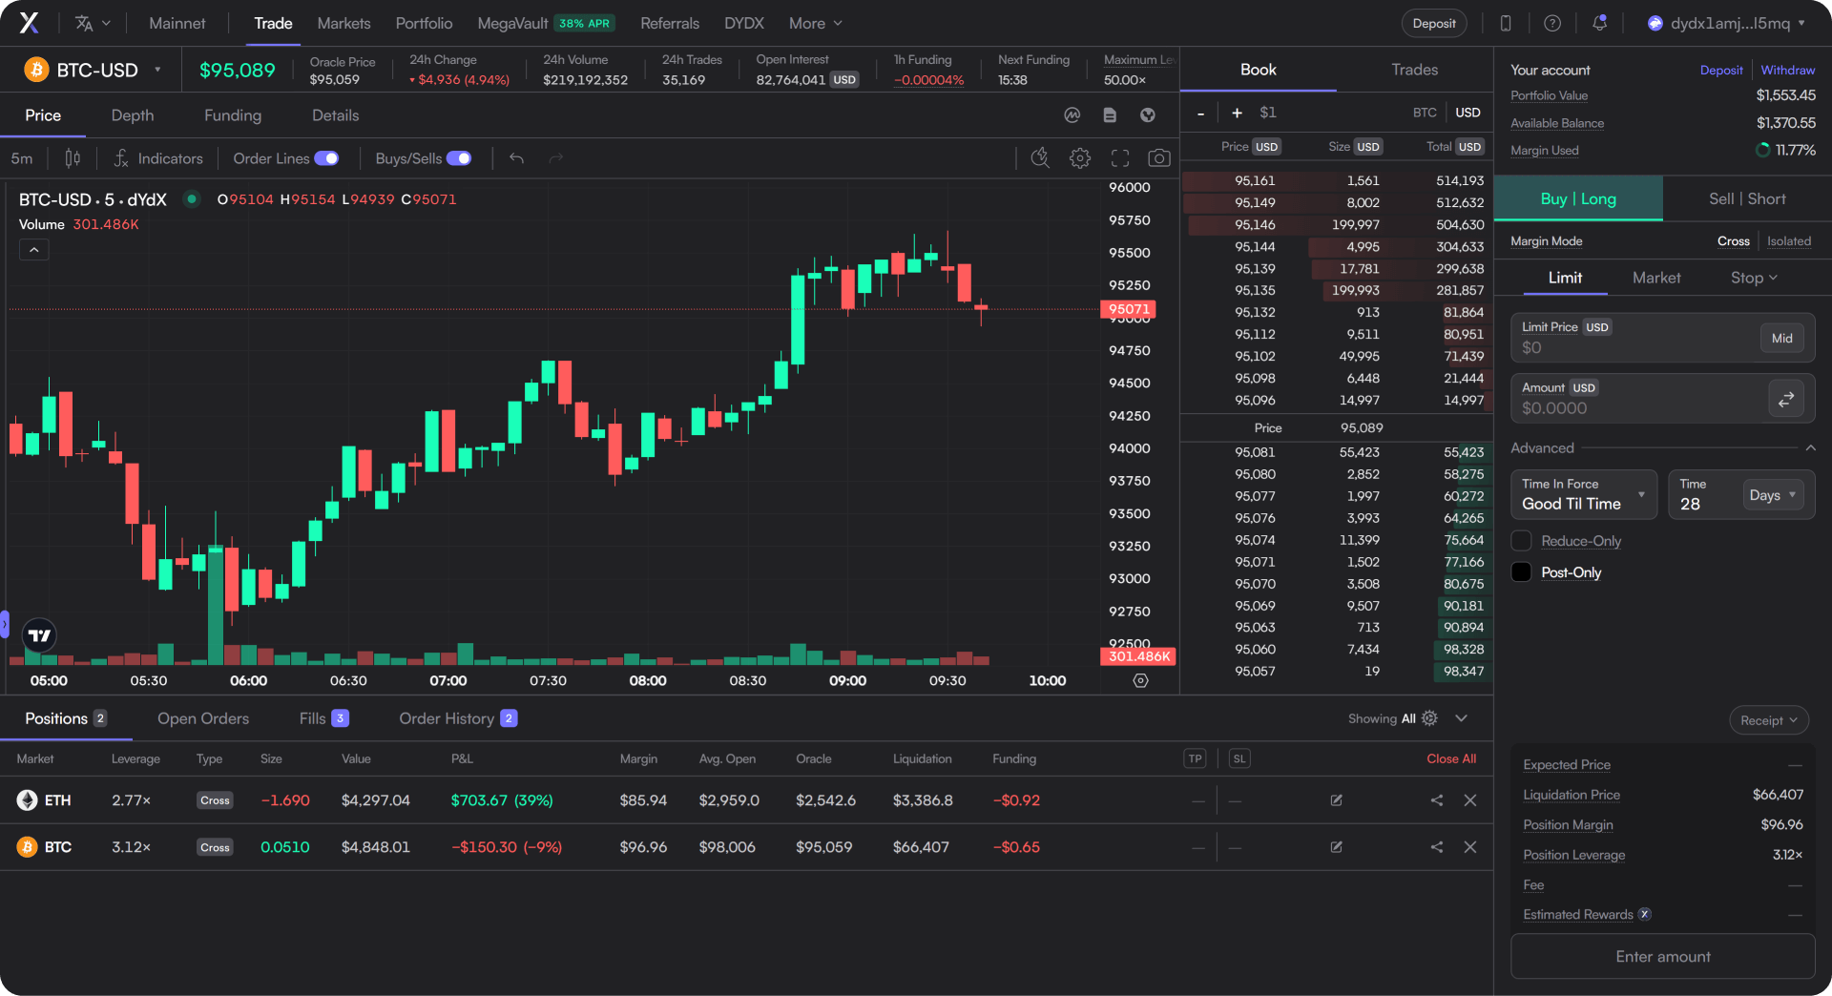The height and width of the screenshot is (996, 1832).
Task: Switch to the Trades tab
Action: point(1414,69)
